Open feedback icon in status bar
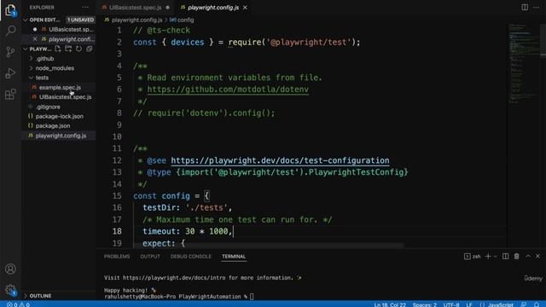 click(x=524, y=304)
